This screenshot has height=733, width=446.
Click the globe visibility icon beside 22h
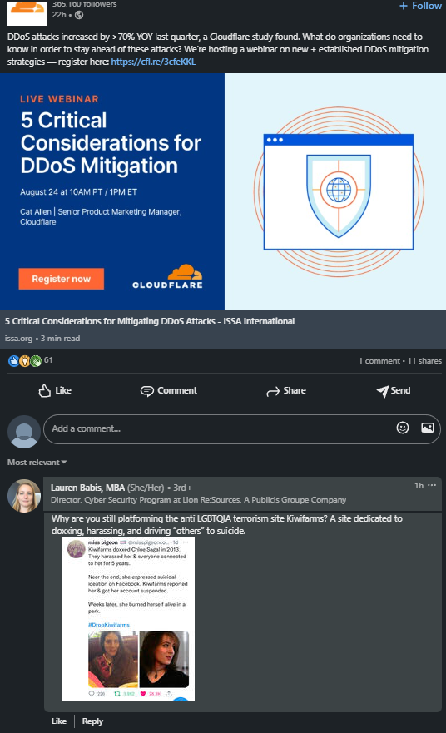tap(80, 15)
